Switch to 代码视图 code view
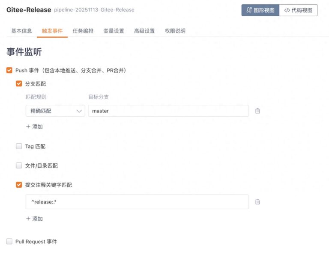 [x=298, y=10]
